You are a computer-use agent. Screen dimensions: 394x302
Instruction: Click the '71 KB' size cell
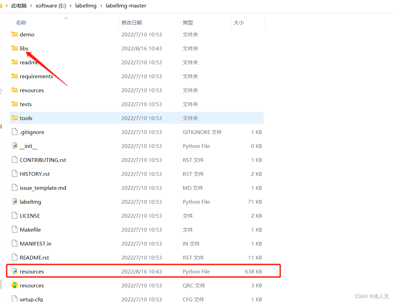255,202
